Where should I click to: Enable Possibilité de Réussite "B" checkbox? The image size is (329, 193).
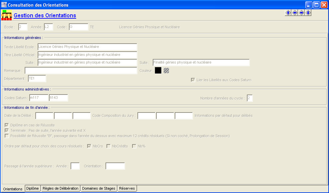click(7, 136)
